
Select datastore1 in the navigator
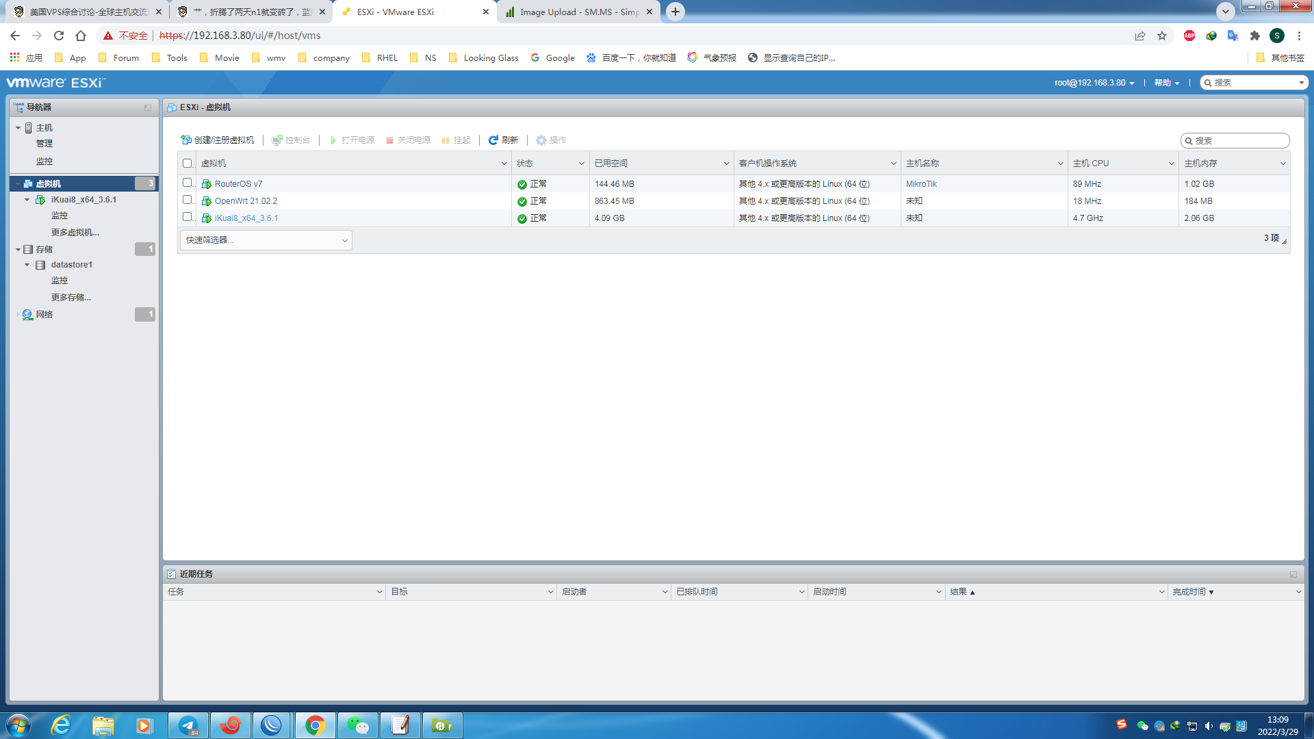[71, 265]
